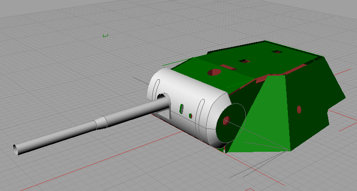Screen dimensions: 357x191
Task: Click the small rear hatch on turret roof
Action: 276,52
